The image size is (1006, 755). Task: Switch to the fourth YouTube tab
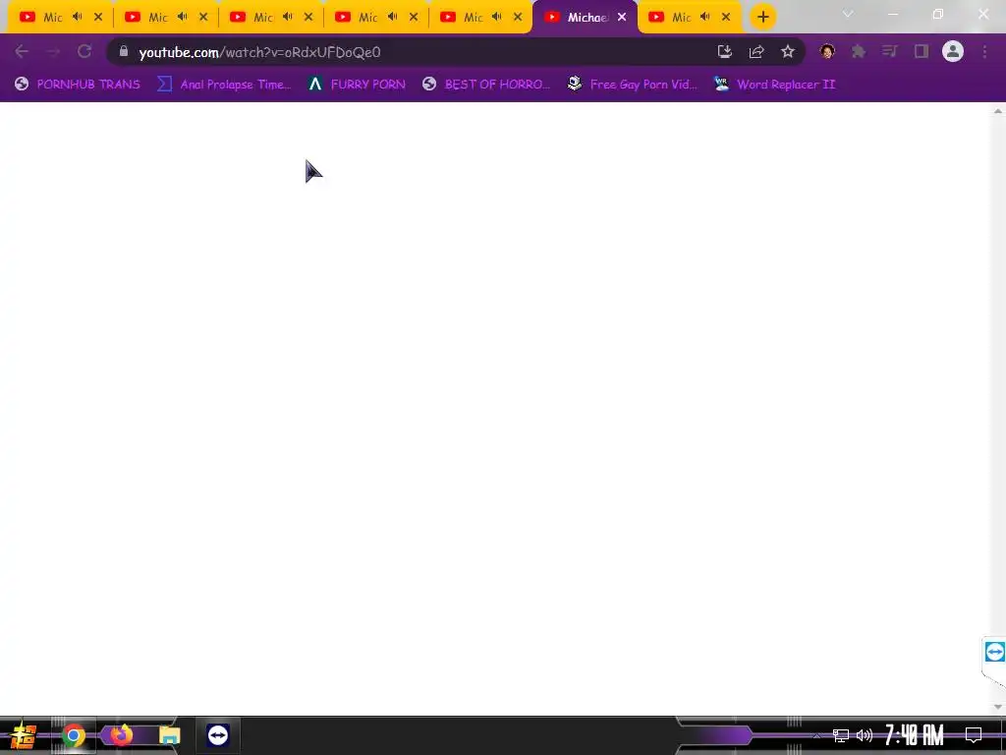[x=374, y=18]
